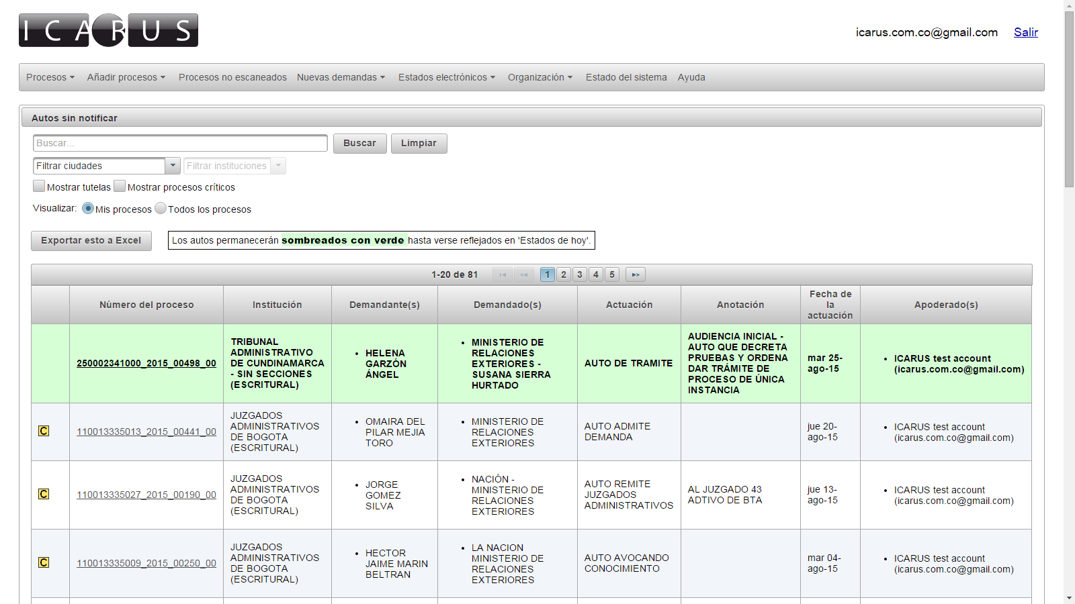
Task: Expand Nuevas demandas menu
Action: pyautogui.click(x=341, y=77)
